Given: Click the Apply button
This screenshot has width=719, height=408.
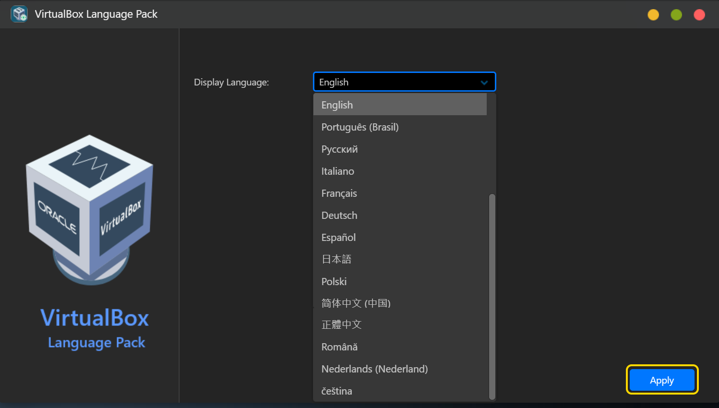Looking at the screenshot, I should pyautogui.click(x=662, y=380).
